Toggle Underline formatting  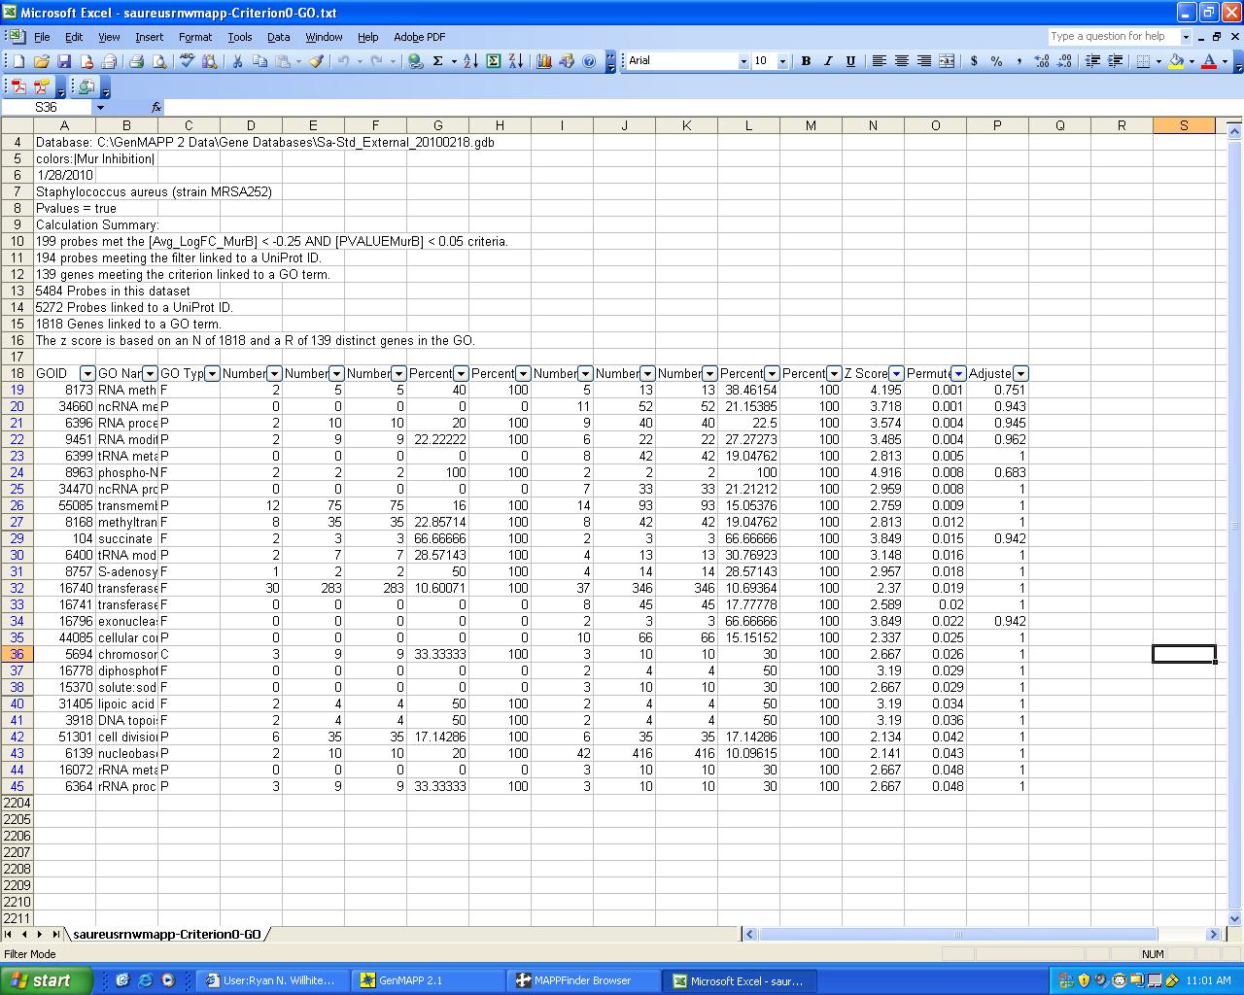click(850, 61)
